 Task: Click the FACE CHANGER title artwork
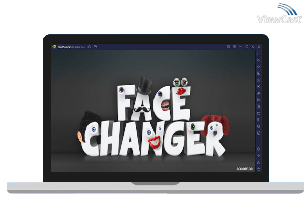(x=153, y=117)
